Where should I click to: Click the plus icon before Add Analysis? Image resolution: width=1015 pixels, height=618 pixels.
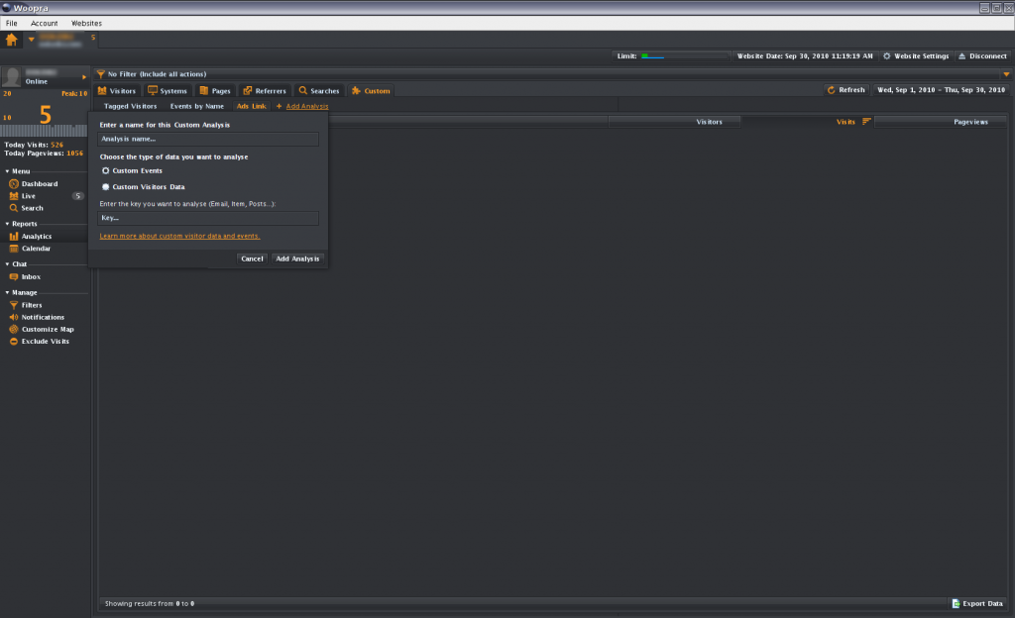coord(279,106)
